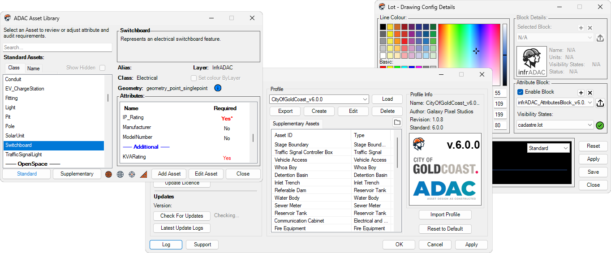Image resolution: width=611 pixels, height=253 pixels.
Task: Open the Visibility States cadastre.lot dropdown
Action: point(555,125)
